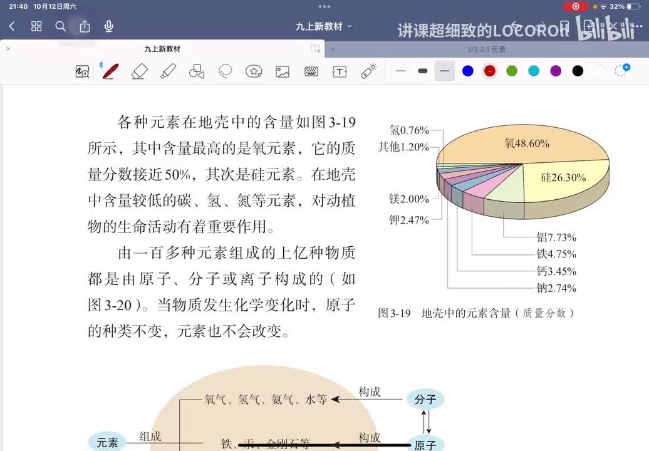Tap the 铁4.75% label
The height and width of the screenshot is (451, 649).
[556, 254]
